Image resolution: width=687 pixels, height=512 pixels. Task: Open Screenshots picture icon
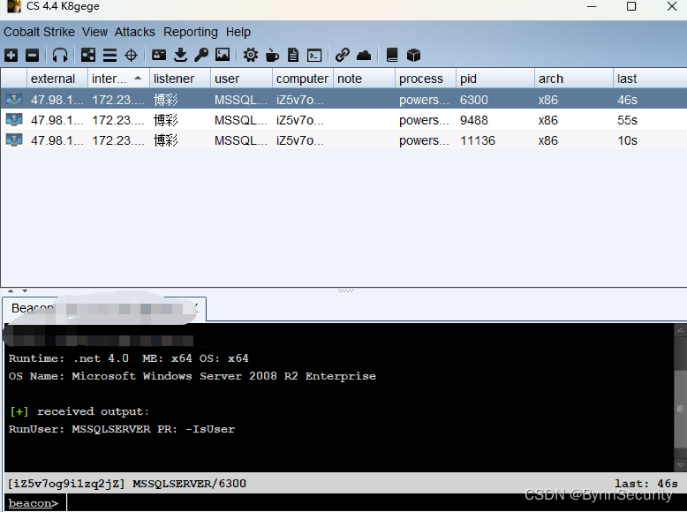point(223,56)
